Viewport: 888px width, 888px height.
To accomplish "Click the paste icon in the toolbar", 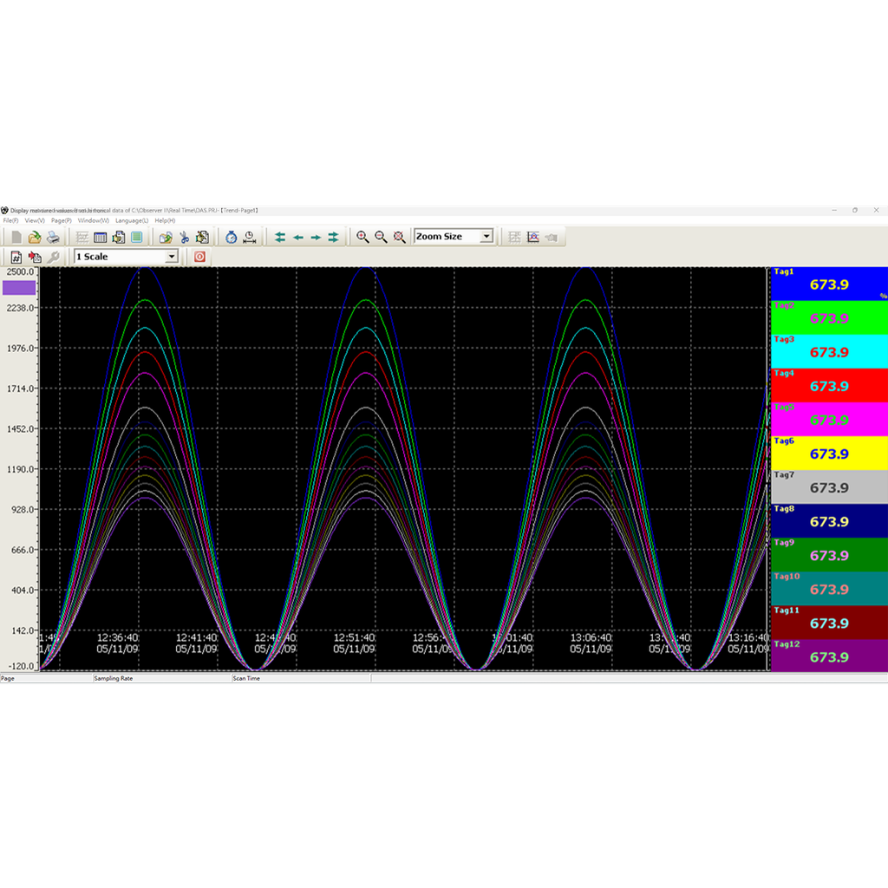I will 202,237.
